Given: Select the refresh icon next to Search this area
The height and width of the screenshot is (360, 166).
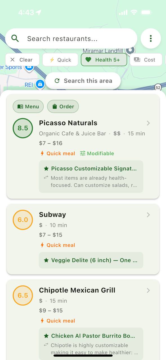Looking at the screenshot, I should pyautogui.click(x=57, y=81).
